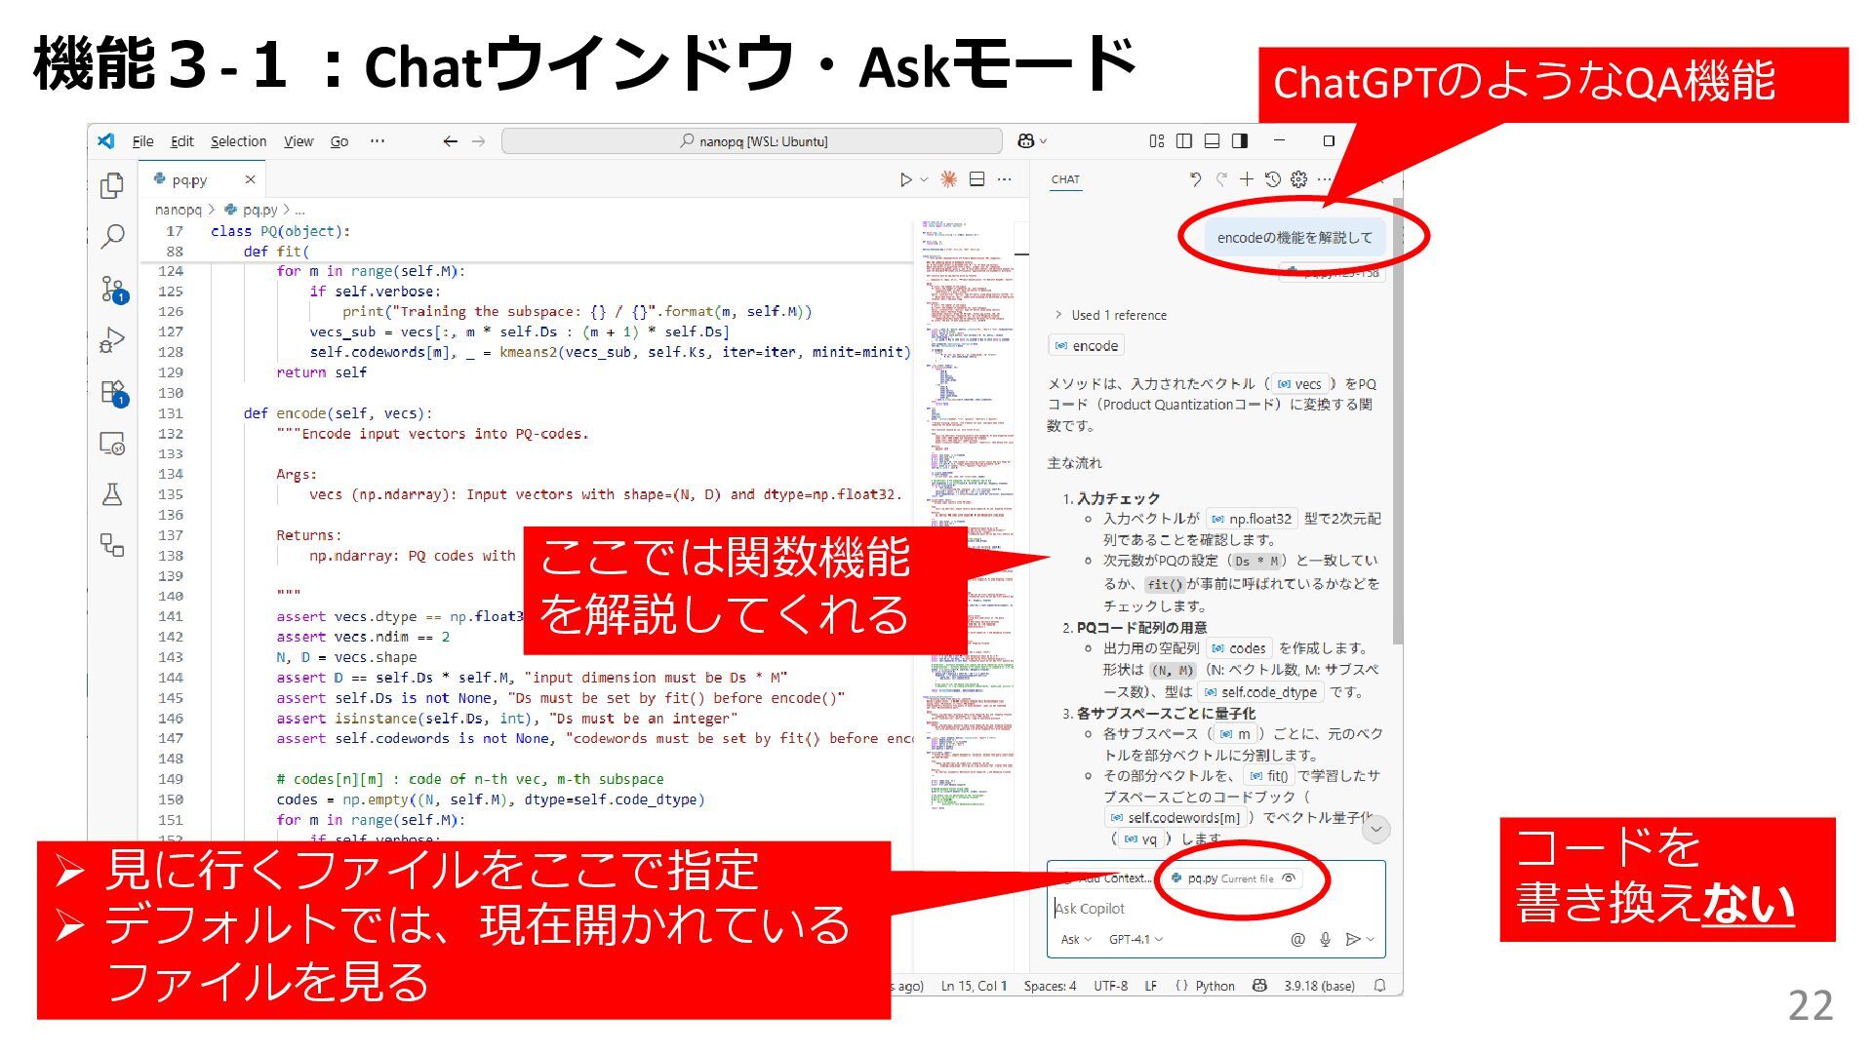The image size is (1873, 1053).
Task: Open the View menu
Action: coord(299,141)
